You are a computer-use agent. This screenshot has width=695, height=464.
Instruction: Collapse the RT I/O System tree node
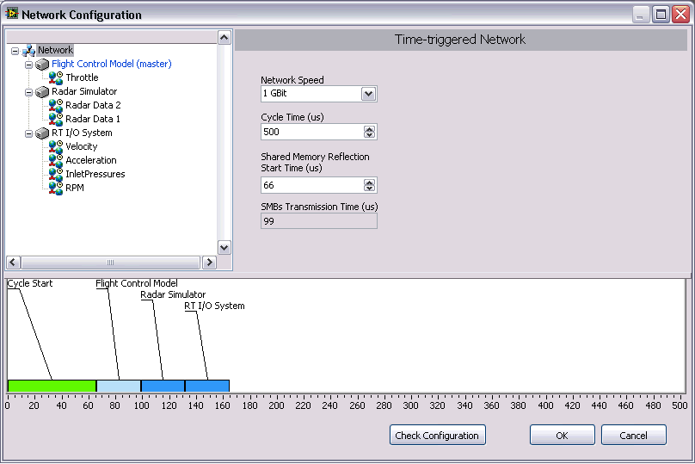coord(28,133)
